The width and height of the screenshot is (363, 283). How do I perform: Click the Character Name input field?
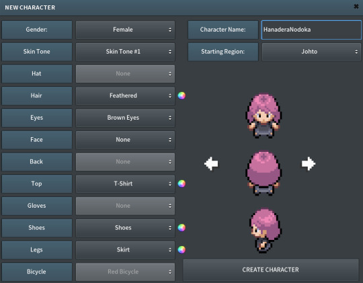point(311,30)
